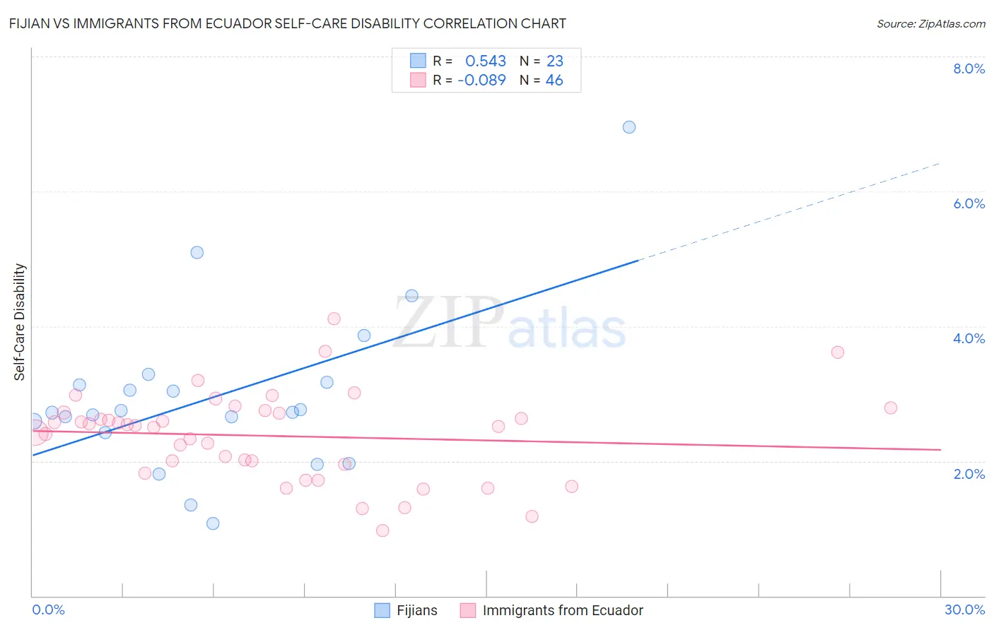Click the blue R = 0.543 swatch in the stats box
994x630 pixels.
coord(418,61)
